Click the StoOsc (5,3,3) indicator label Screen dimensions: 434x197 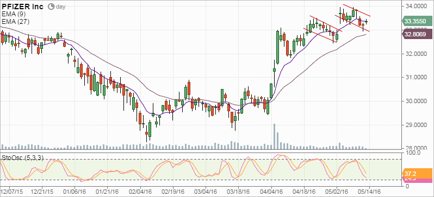tap(22, 158)
